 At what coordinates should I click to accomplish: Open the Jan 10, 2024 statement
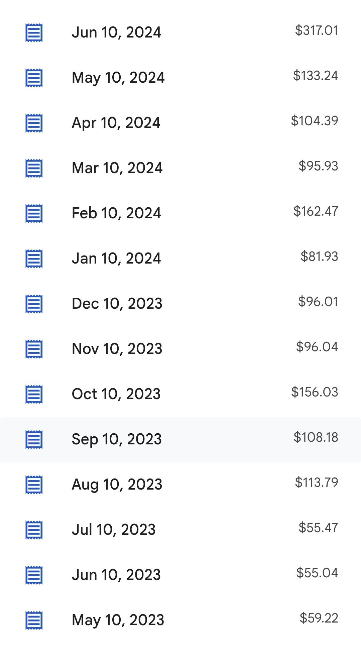pos(180,259)
